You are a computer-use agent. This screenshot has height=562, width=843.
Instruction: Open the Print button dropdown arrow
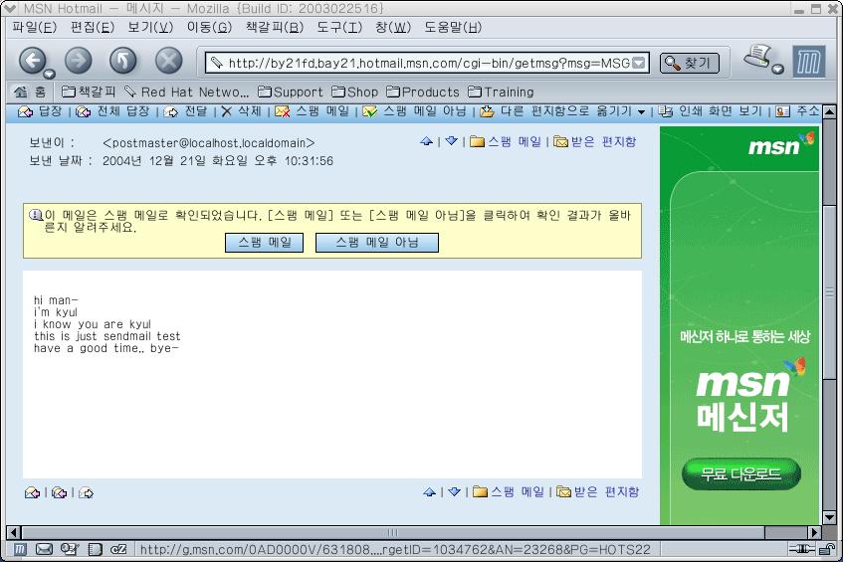coord(778,69)
